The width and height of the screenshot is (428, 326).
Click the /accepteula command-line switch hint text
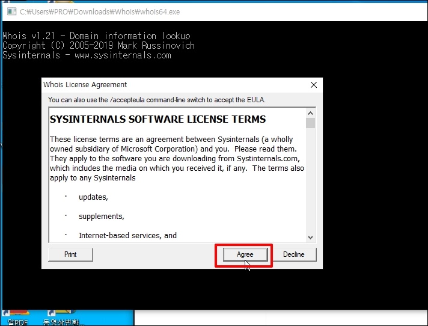(157, 100)
